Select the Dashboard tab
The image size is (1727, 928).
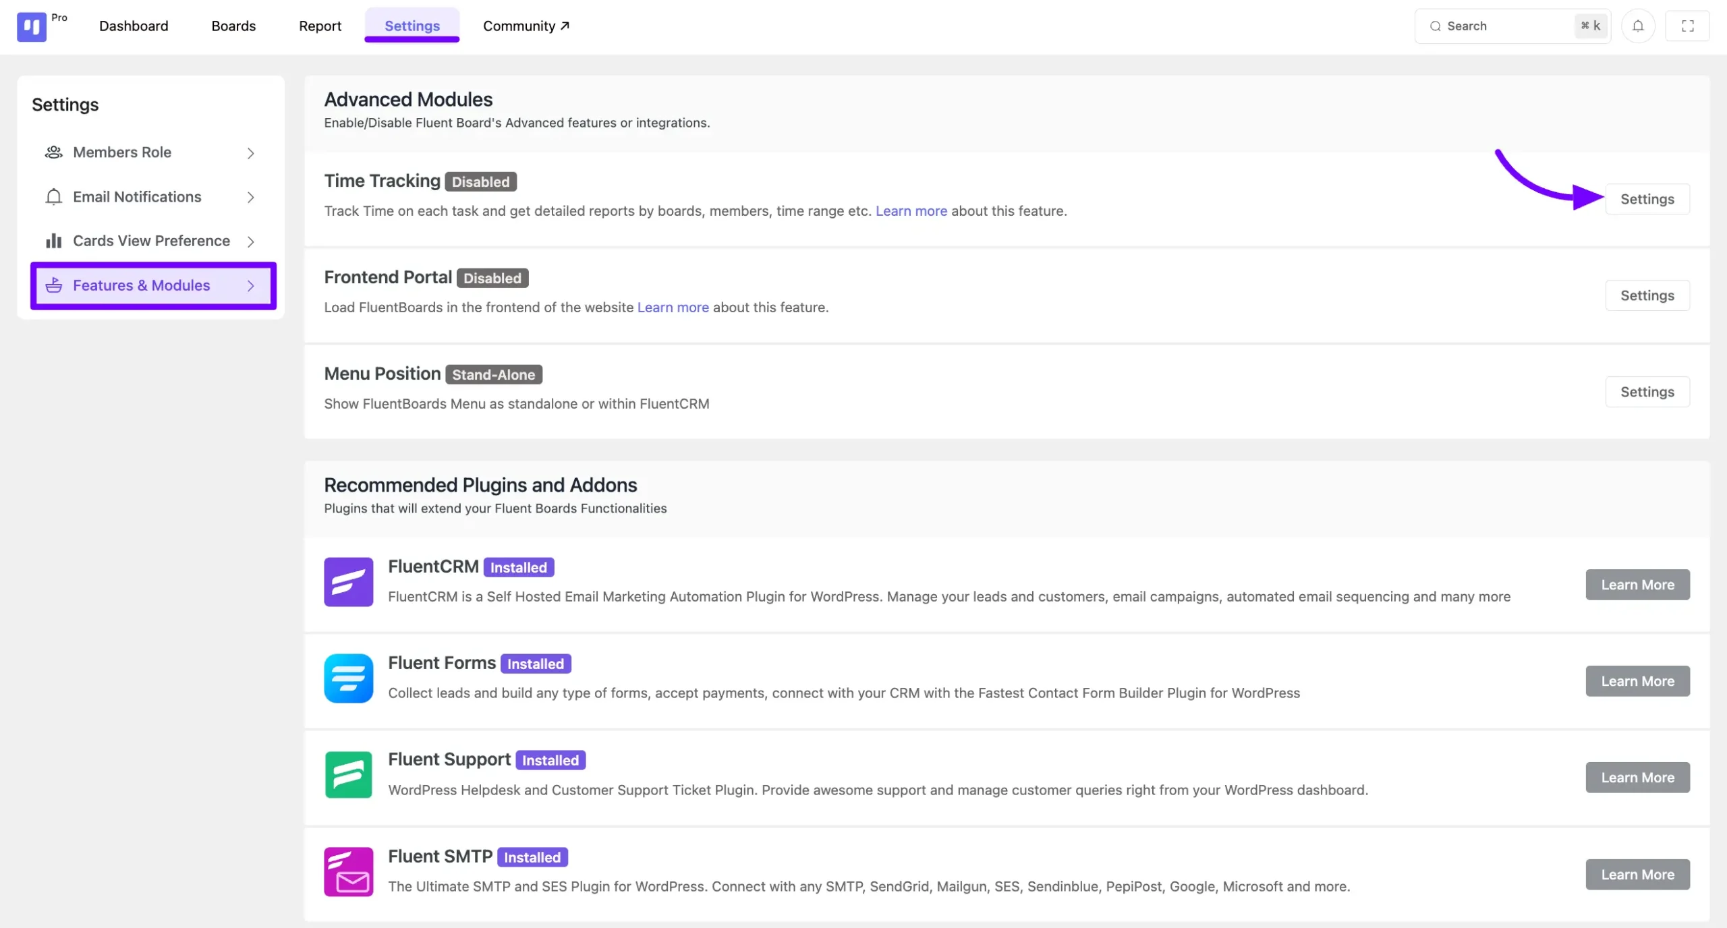135,25
